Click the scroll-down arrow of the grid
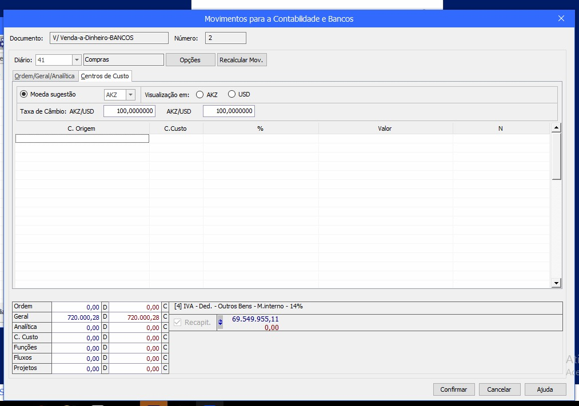Screen dimensions: 579x406 point(556,283)
